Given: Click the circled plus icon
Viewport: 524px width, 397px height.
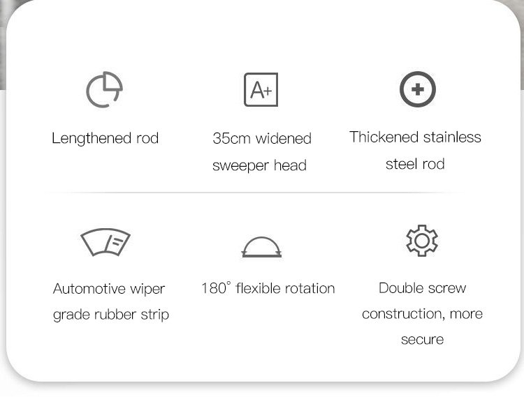Looking at the screenshot, I should point(417,89).
